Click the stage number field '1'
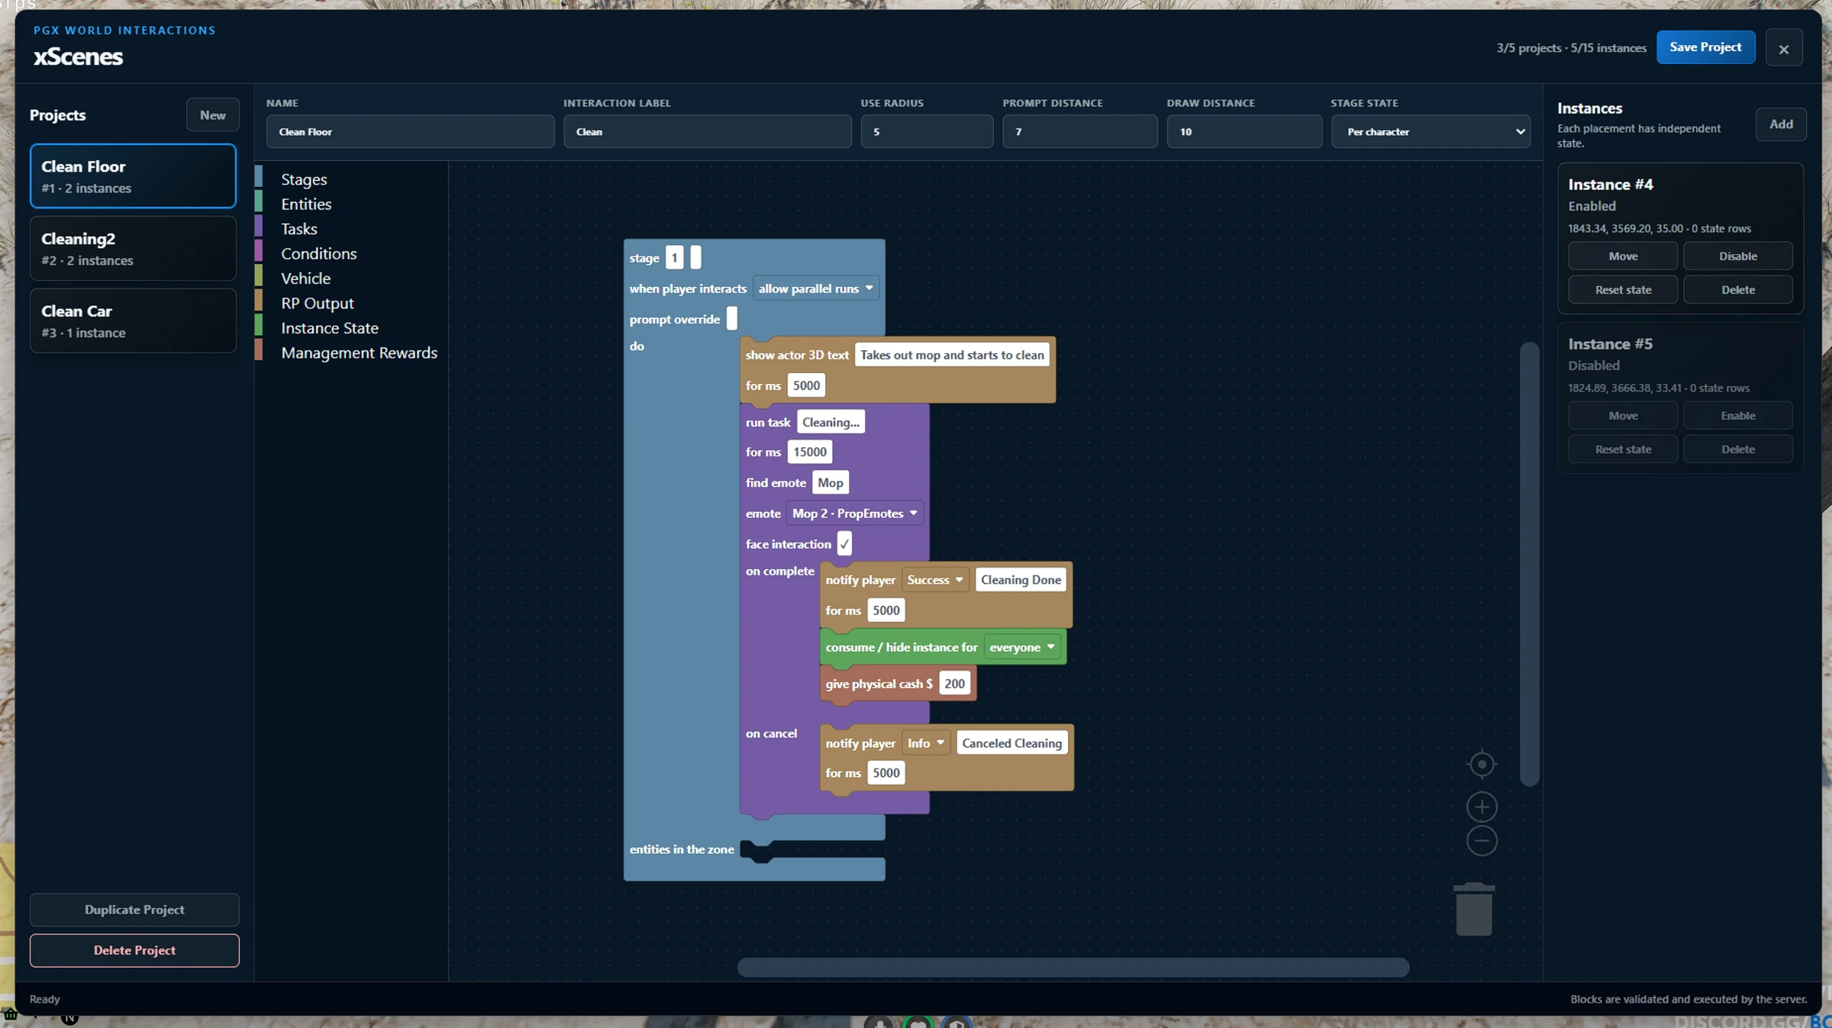1832x1028 pixels. 674,257
